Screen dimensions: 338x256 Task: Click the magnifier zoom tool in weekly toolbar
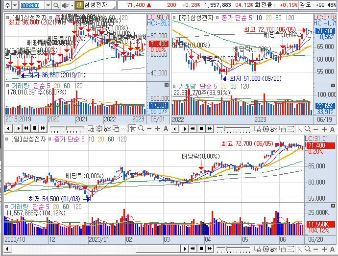pyautogui.click(x=308, y=129)
